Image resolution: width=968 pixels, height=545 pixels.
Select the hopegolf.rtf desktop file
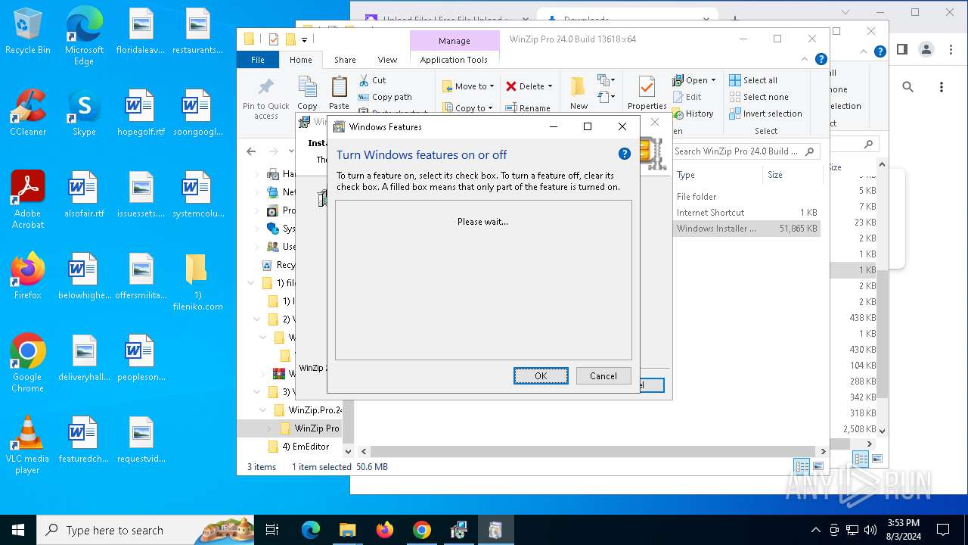click(141, 113)
